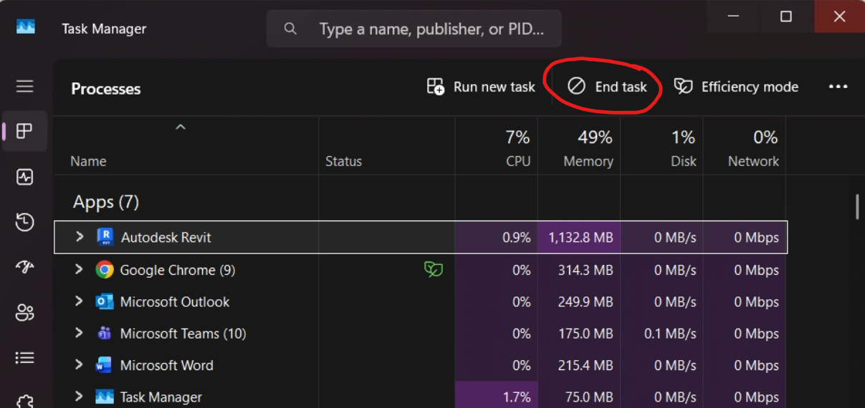
Task: Expand the Autodesk Revit process group
Action: 80,237
